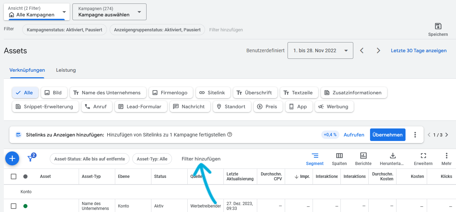Select the Snippet-Erweiterung asset chip

tap(45, 107)
